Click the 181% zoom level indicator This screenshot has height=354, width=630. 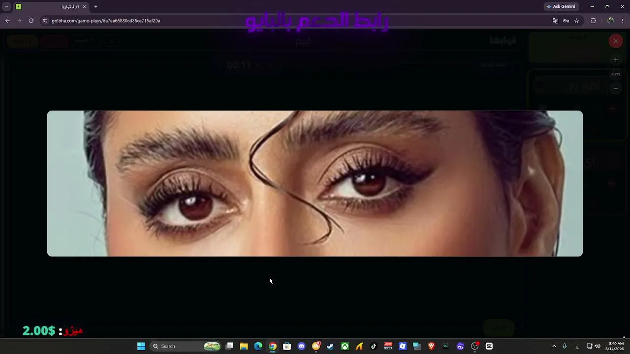click(x=616, y=74)
